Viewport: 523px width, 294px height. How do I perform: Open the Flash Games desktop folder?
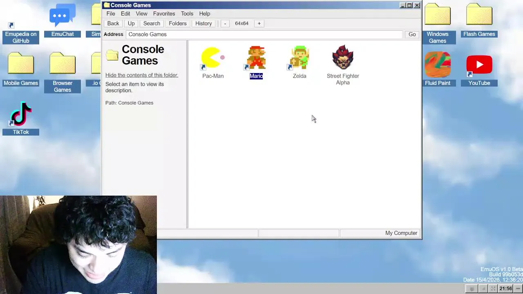tap(479, 20)
